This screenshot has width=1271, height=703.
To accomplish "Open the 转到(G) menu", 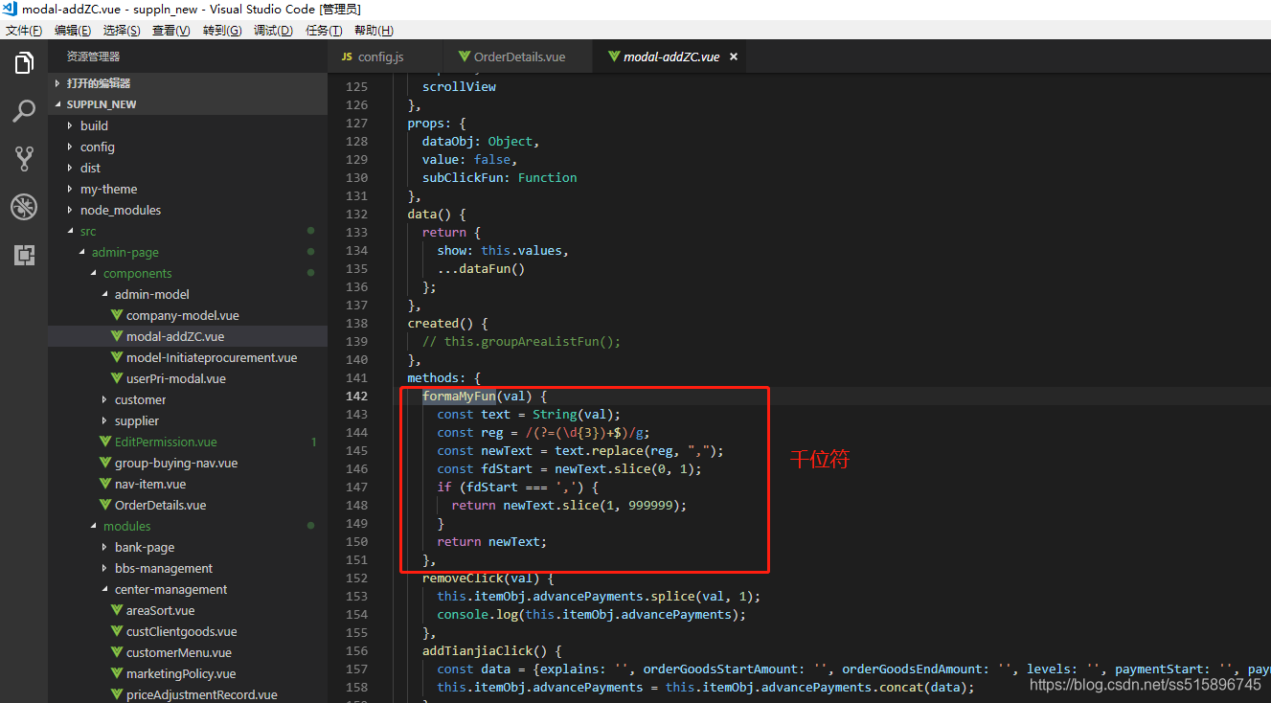I will point(222,31).
